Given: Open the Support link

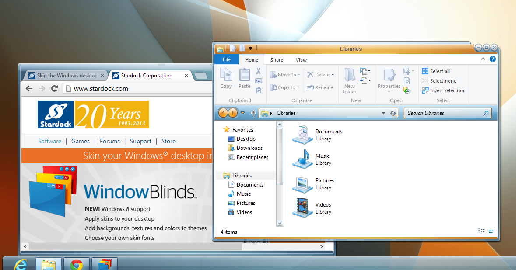Looking at the screenshot, I should coord(140,141).
